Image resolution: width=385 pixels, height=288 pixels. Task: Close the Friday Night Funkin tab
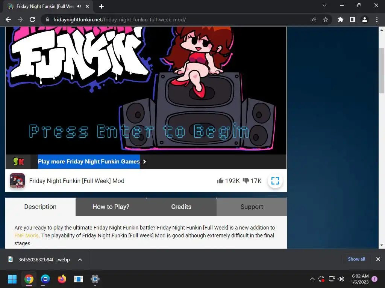[x=87, y=6]
